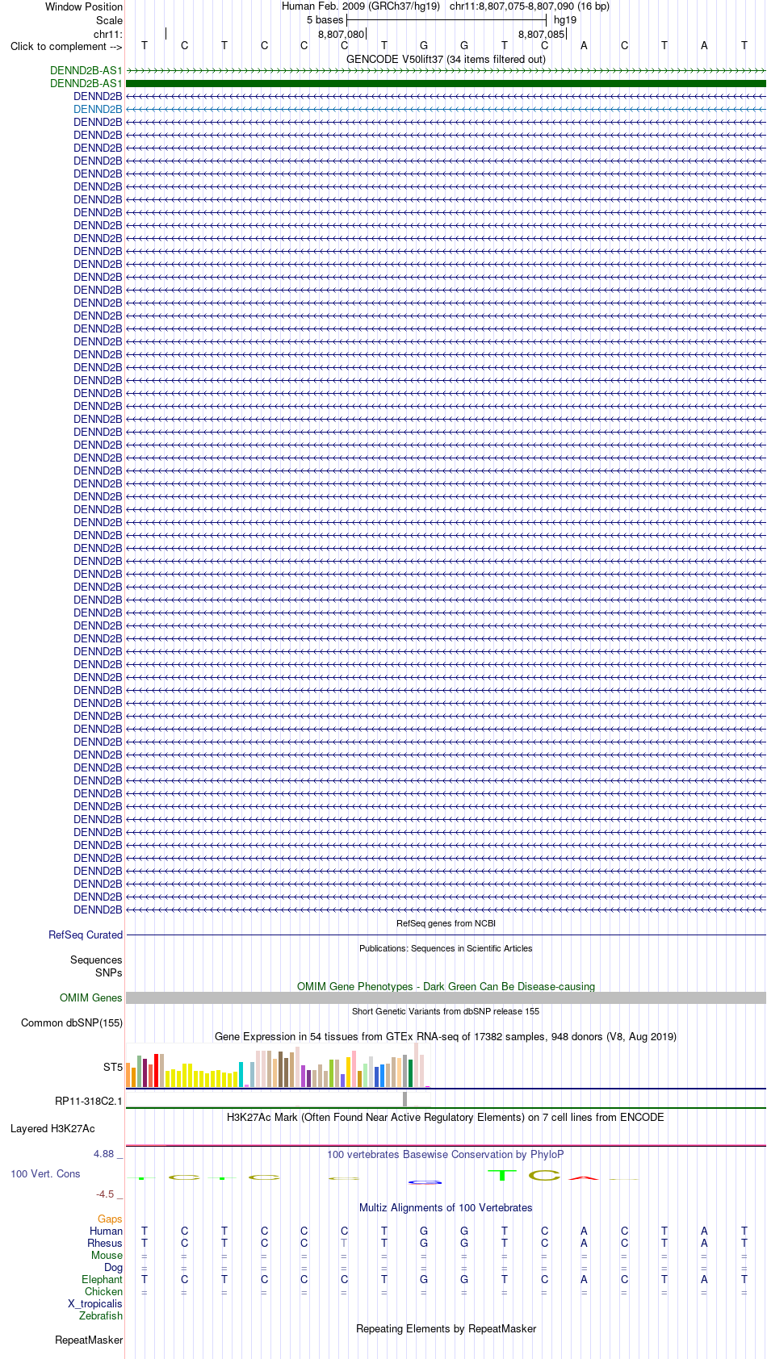Click the Zebrafish alignment row label
Viewport: 767px width, 1359px height.
(101, 1315)
